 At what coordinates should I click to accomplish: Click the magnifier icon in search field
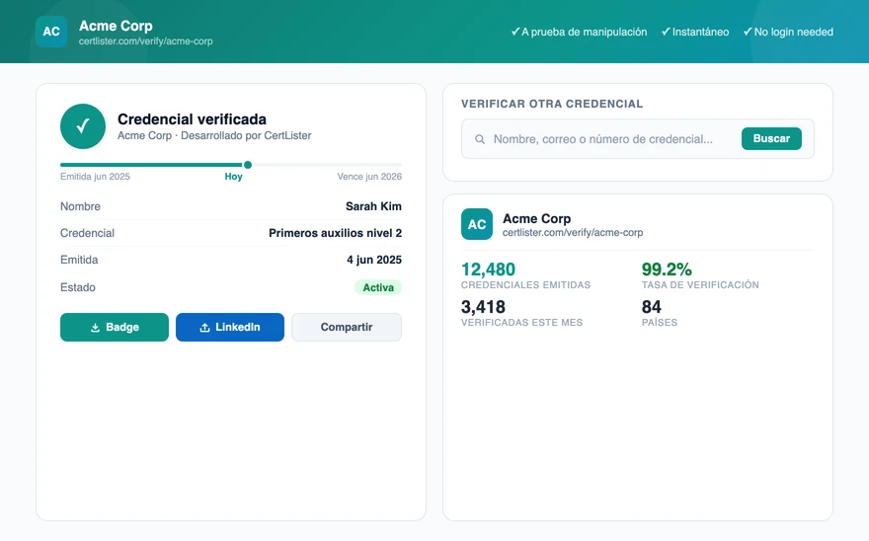pos(480,139)
